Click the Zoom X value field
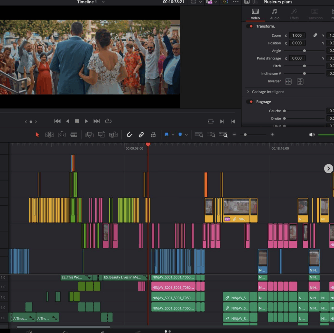Viewport: 334px width, 333px height. [297, 35]
